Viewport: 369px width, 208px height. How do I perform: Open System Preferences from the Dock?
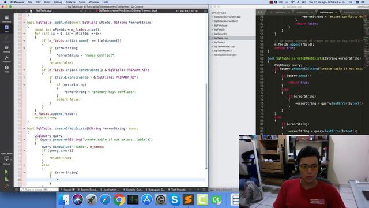[x=161, y=199]
